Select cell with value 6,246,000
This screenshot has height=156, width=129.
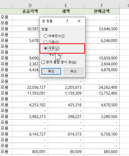click(x=102, y=41)
